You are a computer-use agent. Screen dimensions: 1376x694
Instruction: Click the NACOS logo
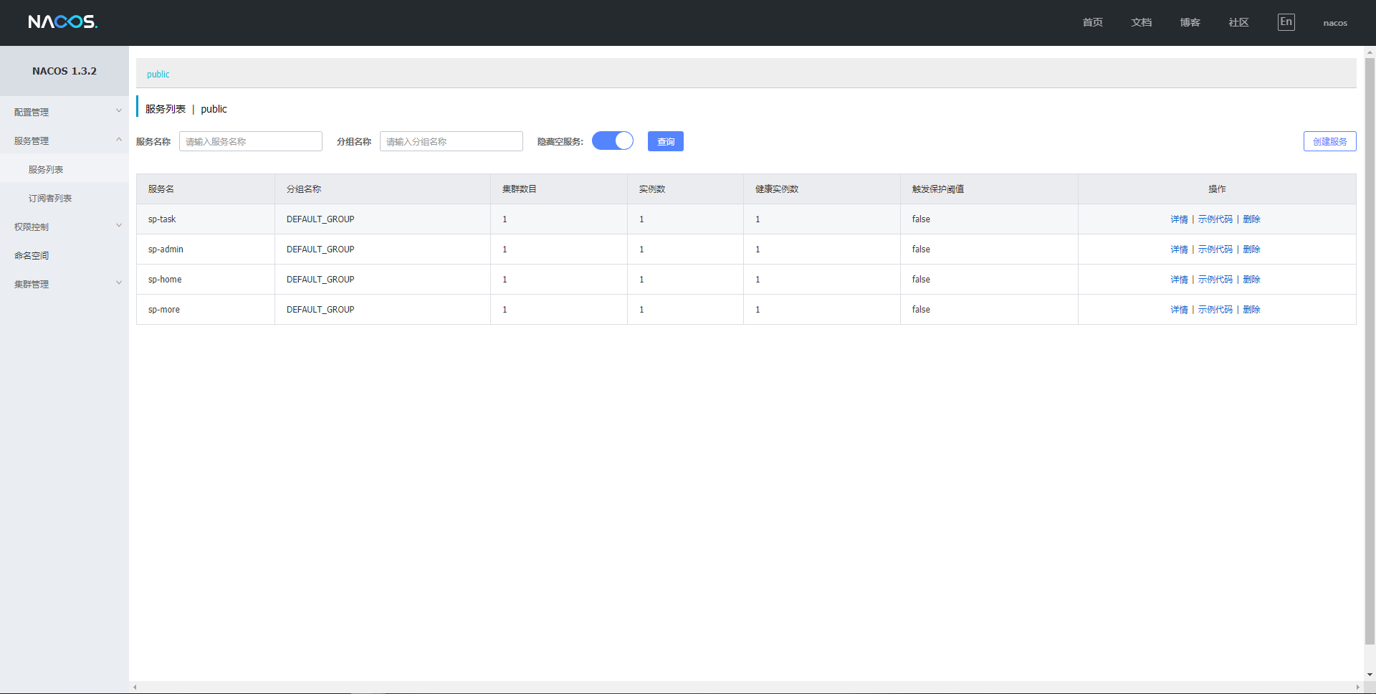(x=63, y=22)
